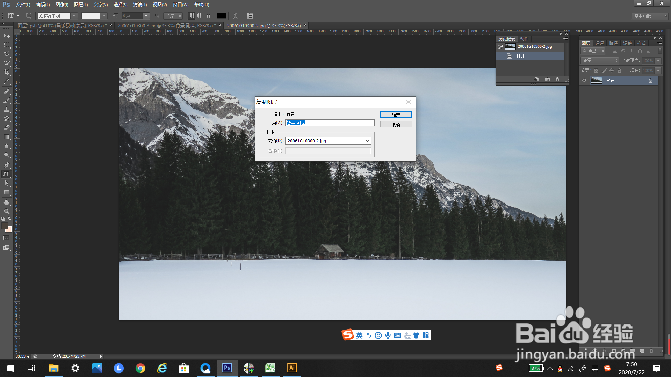Toggle Quick Mask mode in toolbar
This screenshot has height=377, width=671.
coord(7,238)
